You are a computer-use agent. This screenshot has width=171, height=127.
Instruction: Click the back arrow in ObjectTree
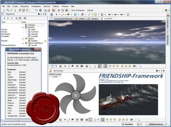[x=4, y=18]
